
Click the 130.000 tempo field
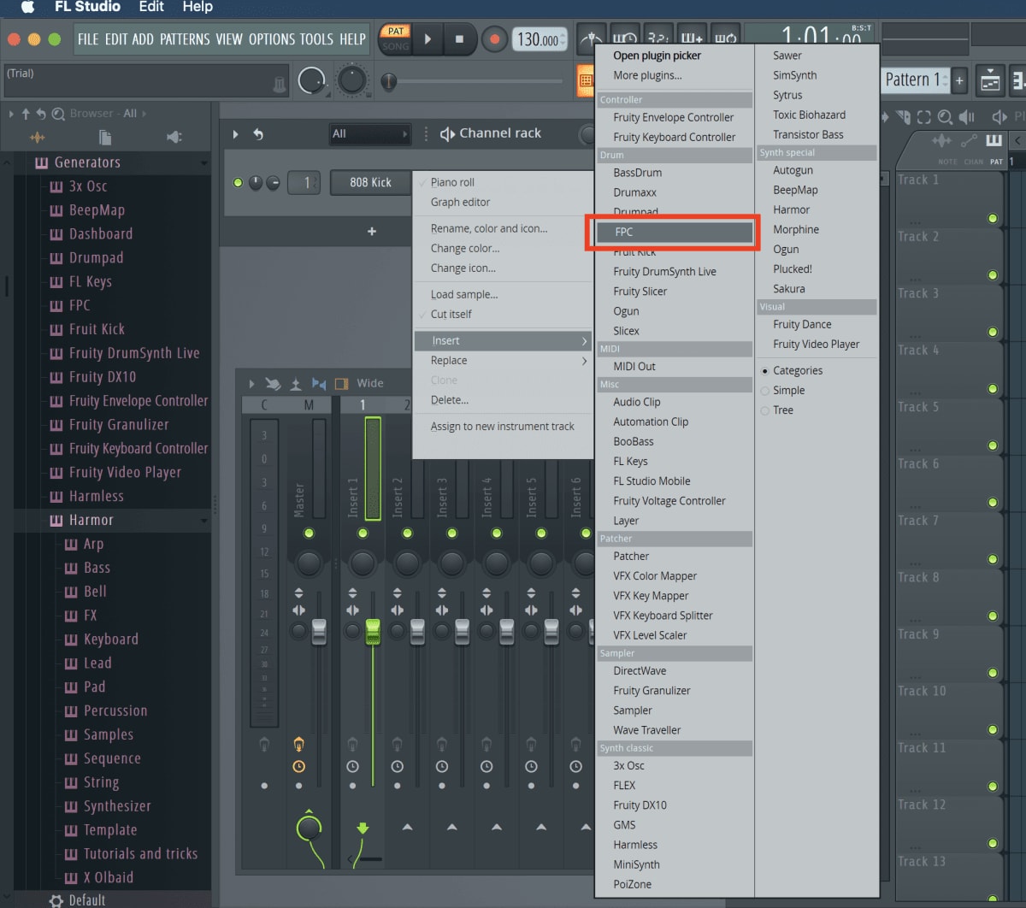pos(539,38)
